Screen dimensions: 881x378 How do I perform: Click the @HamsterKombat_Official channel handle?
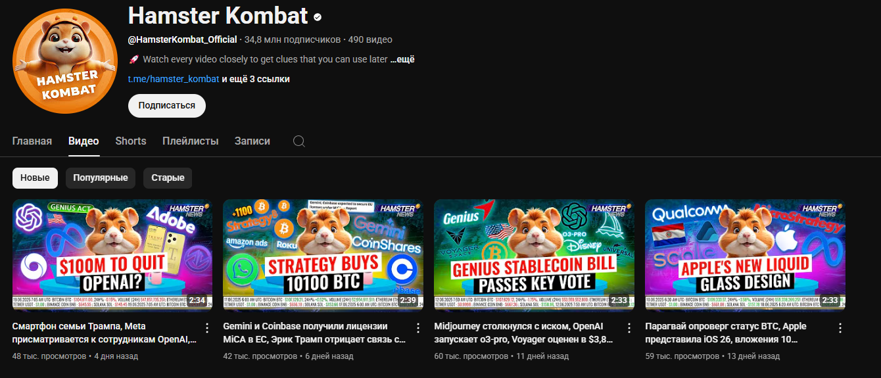pos(182,39)
